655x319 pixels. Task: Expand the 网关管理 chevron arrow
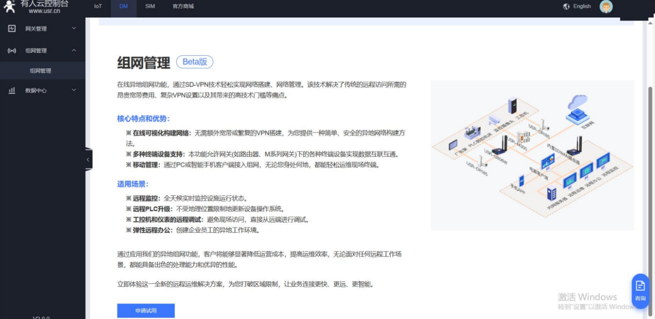point(74,28)
